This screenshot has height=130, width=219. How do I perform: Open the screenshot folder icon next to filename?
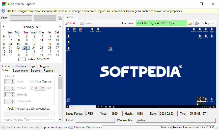pos(190,23)
